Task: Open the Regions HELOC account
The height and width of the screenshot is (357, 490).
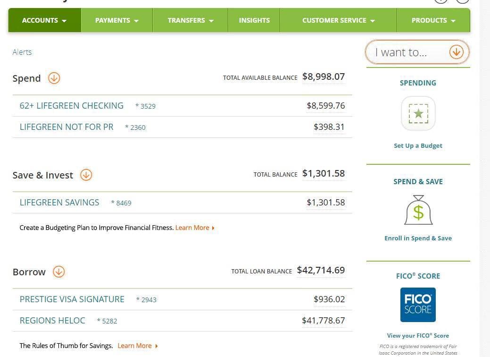Action: [52, 321]
